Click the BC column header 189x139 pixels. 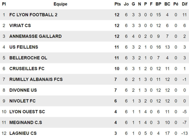(167, 4)
